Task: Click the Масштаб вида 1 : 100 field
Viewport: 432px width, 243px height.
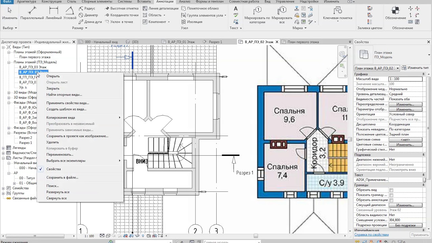Action: click(x=405, y=79)
